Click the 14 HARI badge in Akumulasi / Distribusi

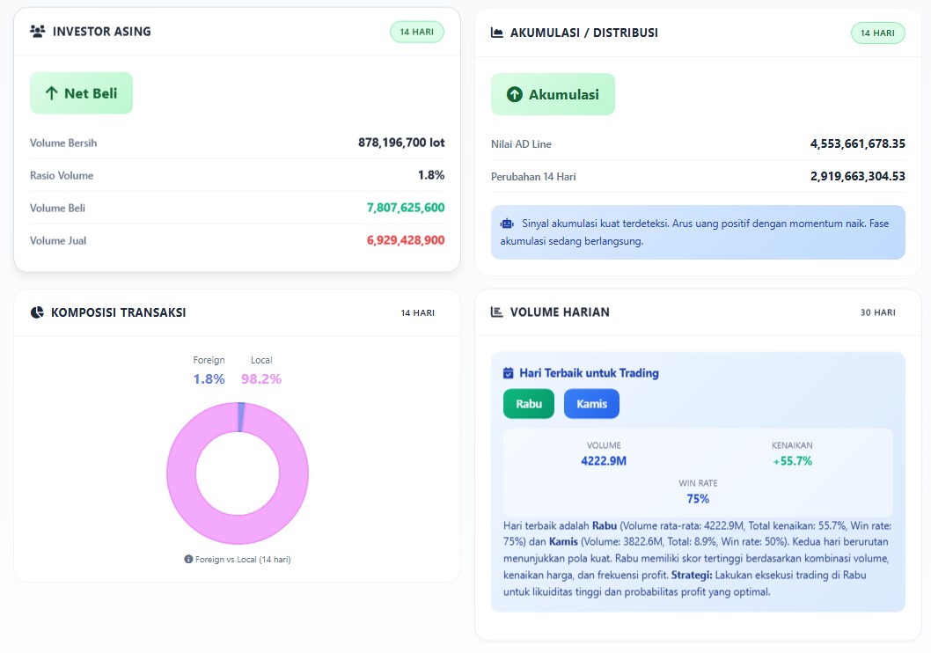(x=877, y=33)
